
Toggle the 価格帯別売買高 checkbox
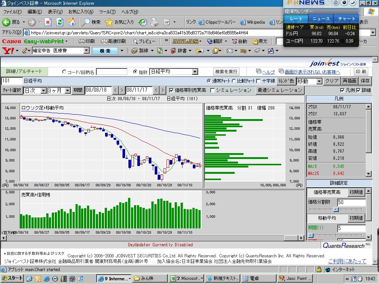[x=171, y=90]
